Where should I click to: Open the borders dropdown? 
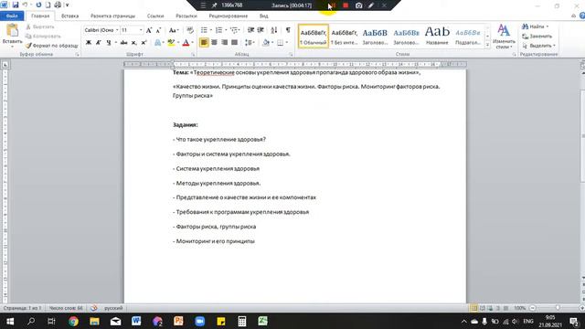[286, 43]
